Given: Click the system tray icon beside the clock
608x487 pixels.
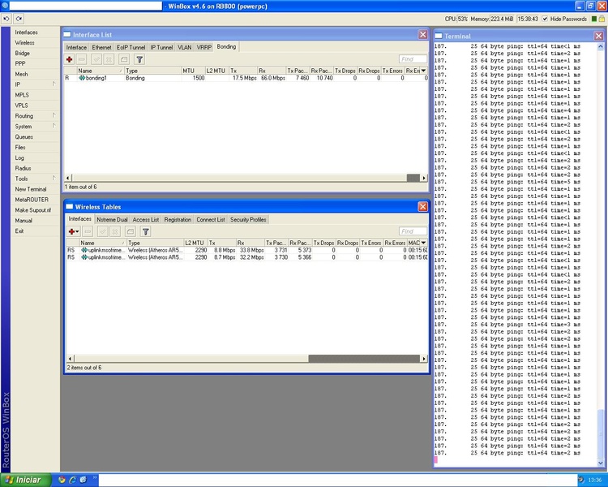Looking at the screenshot, I should click(581, 480).
